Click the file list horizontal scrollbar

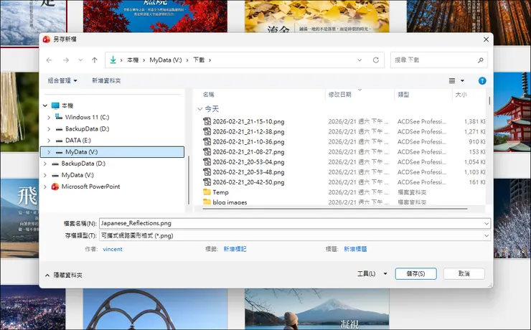tap(334, 209)
